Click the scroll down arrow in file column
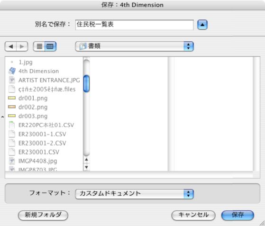265x226 pixels. tap(87, 167)
